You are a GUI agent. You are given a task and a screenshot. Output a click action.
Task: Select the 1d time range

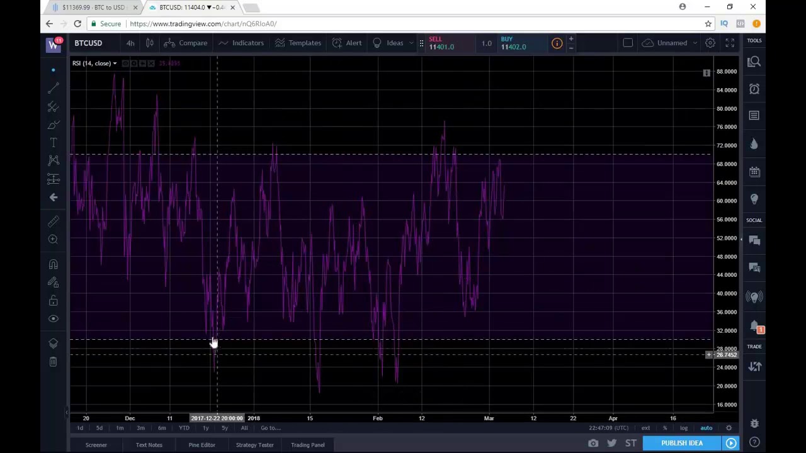(x=80, y=428)
